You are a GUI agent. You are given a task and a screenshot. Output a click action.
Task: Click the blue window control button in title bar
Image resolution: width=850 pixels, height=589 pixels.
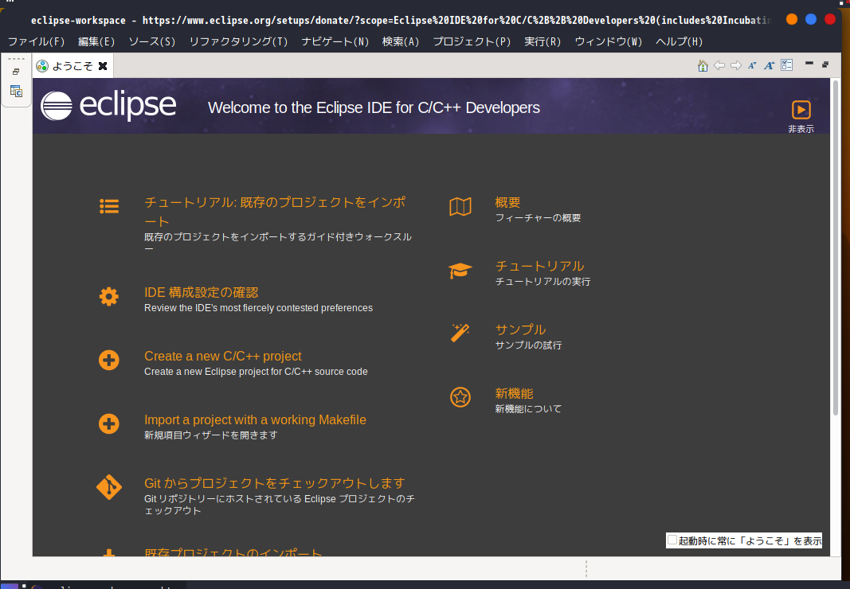(811, 20)
